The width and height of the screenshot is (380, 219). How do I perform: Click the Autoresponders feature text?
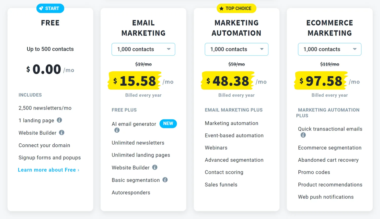131,192
